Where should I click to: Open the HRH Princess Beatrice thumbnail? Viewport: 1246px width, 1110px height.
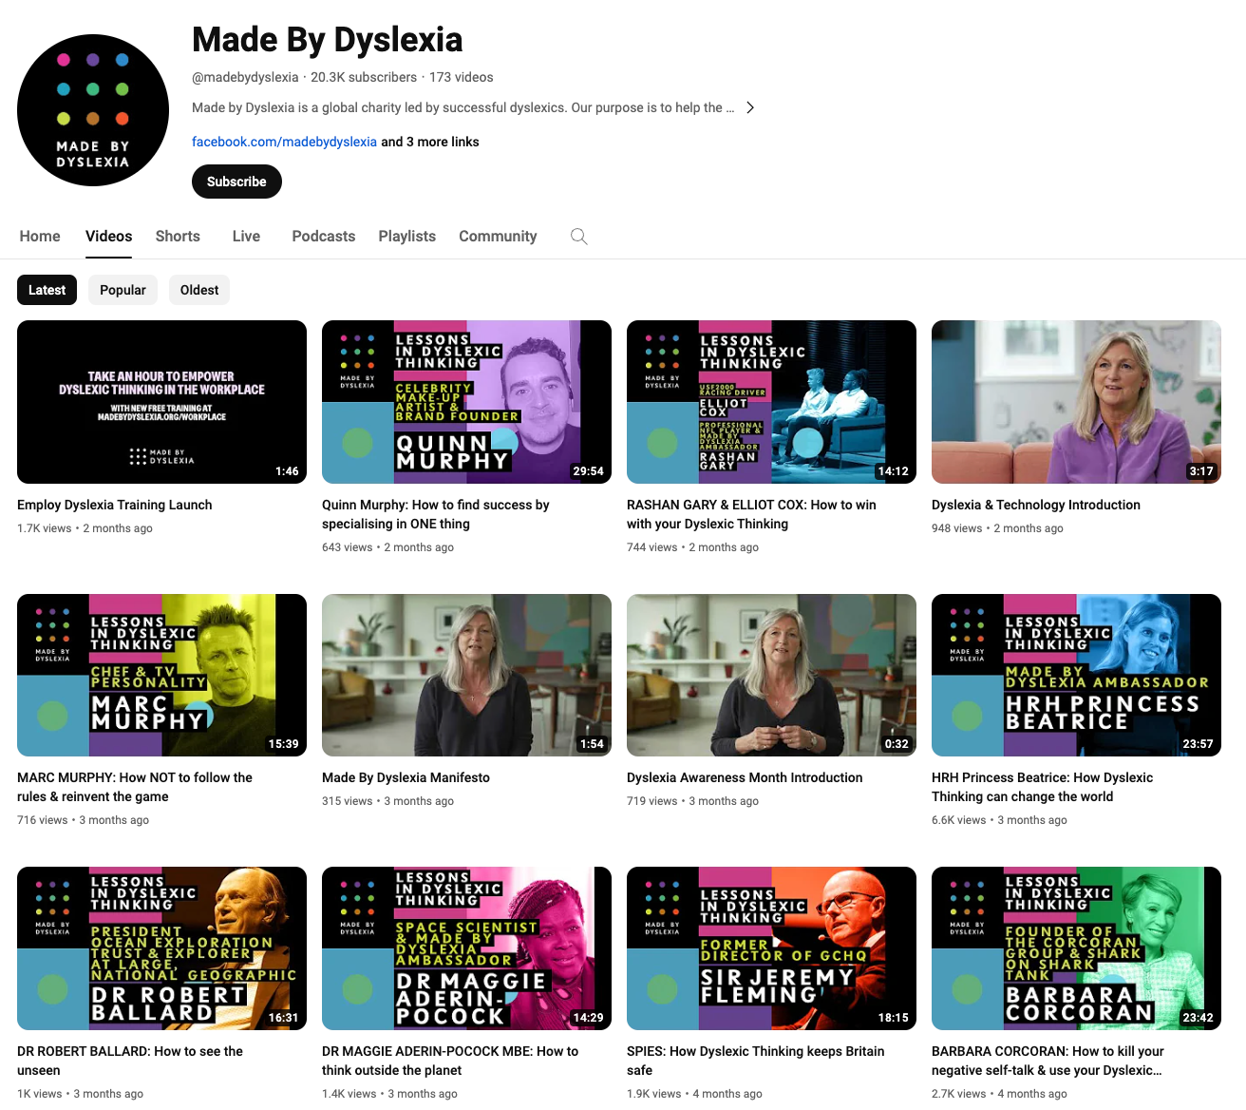1076,675
